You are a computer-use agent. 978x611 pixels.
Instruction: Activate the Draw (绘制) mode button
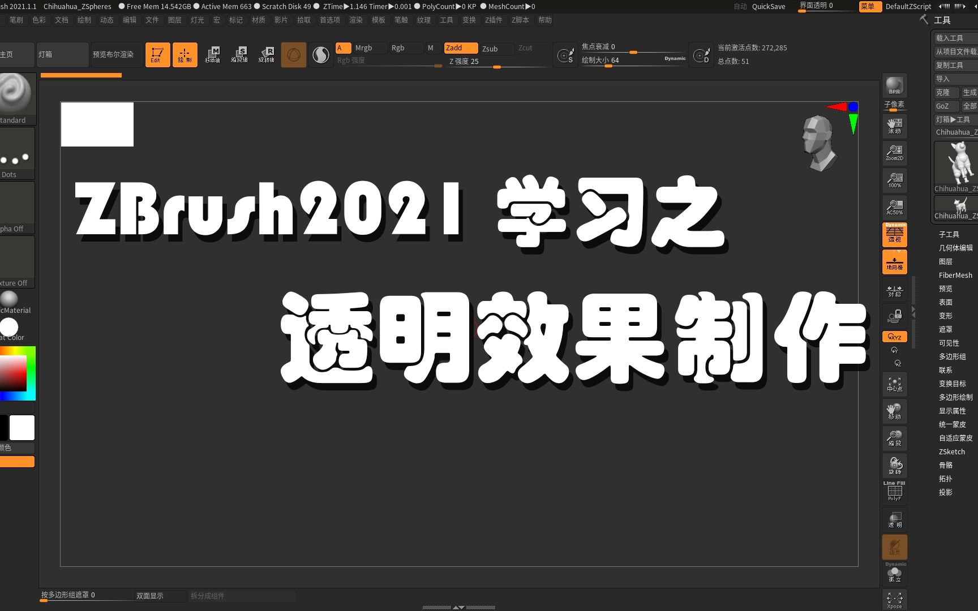pos(185,55)
